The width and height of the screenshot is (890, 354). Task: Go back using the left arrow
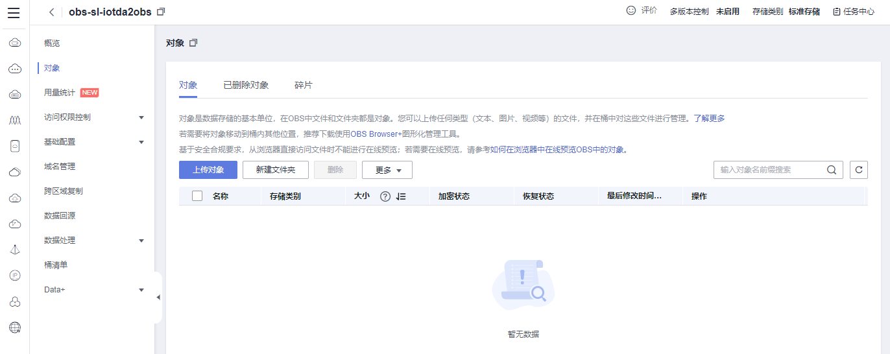point(51,12)
